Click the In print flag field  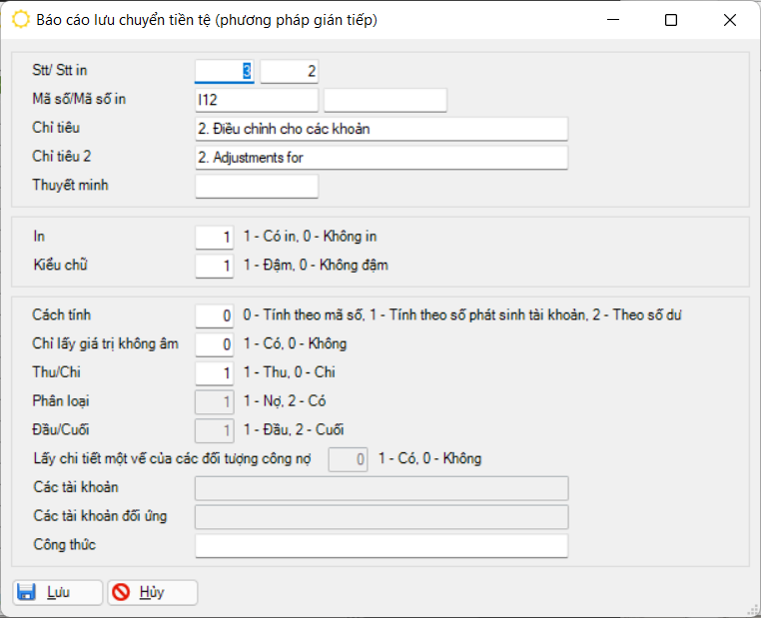214,237
